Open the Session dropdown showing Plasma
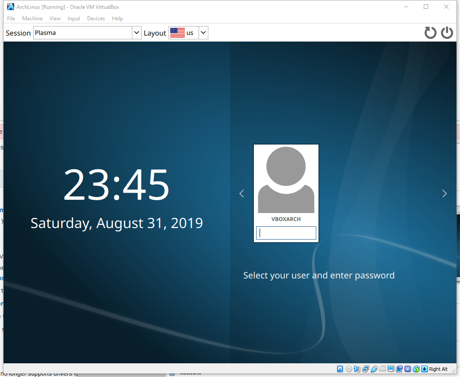 87,33
